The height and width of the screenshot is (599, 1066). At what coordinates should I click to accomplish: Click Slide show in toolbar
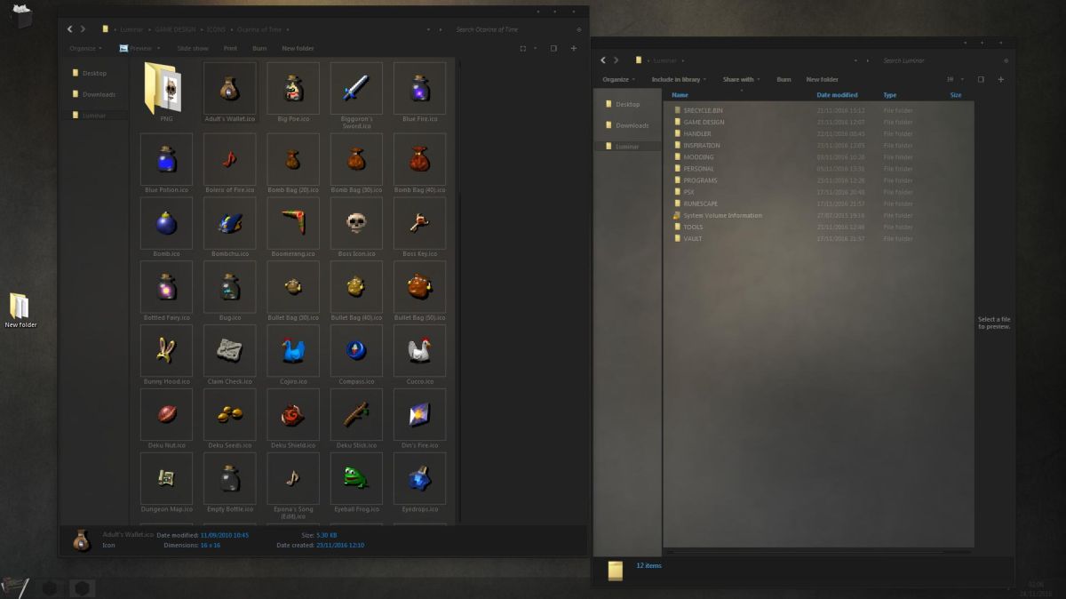click(193, 48)
